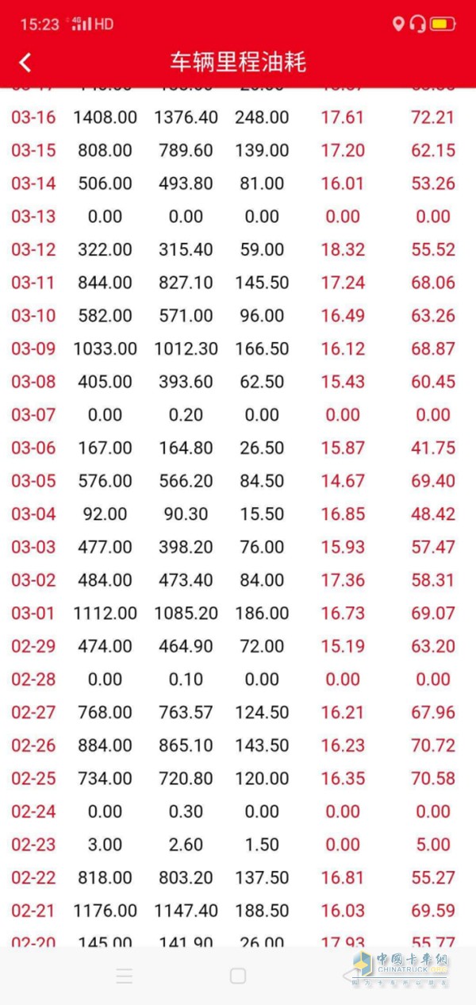Select the 03-09 date row

click(33, 348)
